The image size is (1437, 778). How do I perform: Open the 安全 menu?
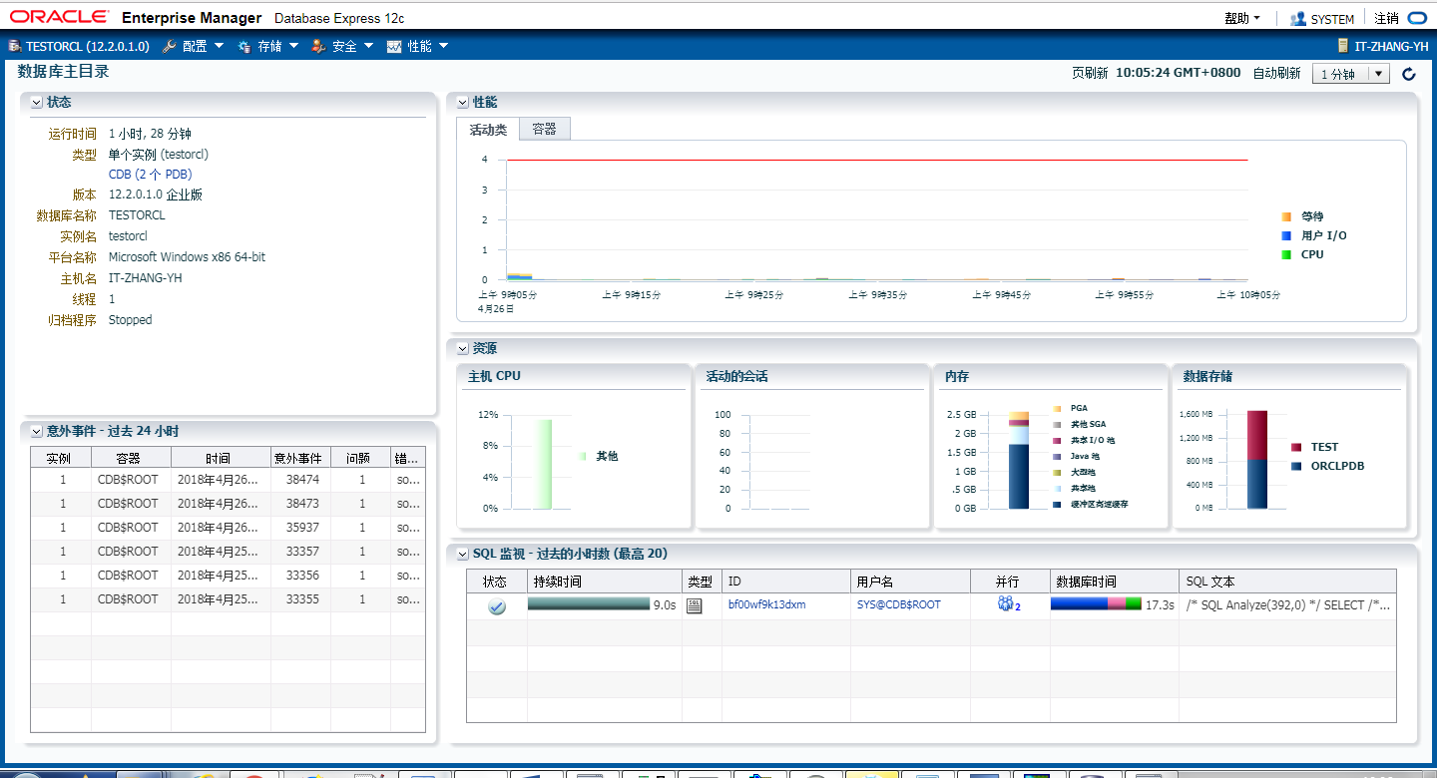(353, 46)
